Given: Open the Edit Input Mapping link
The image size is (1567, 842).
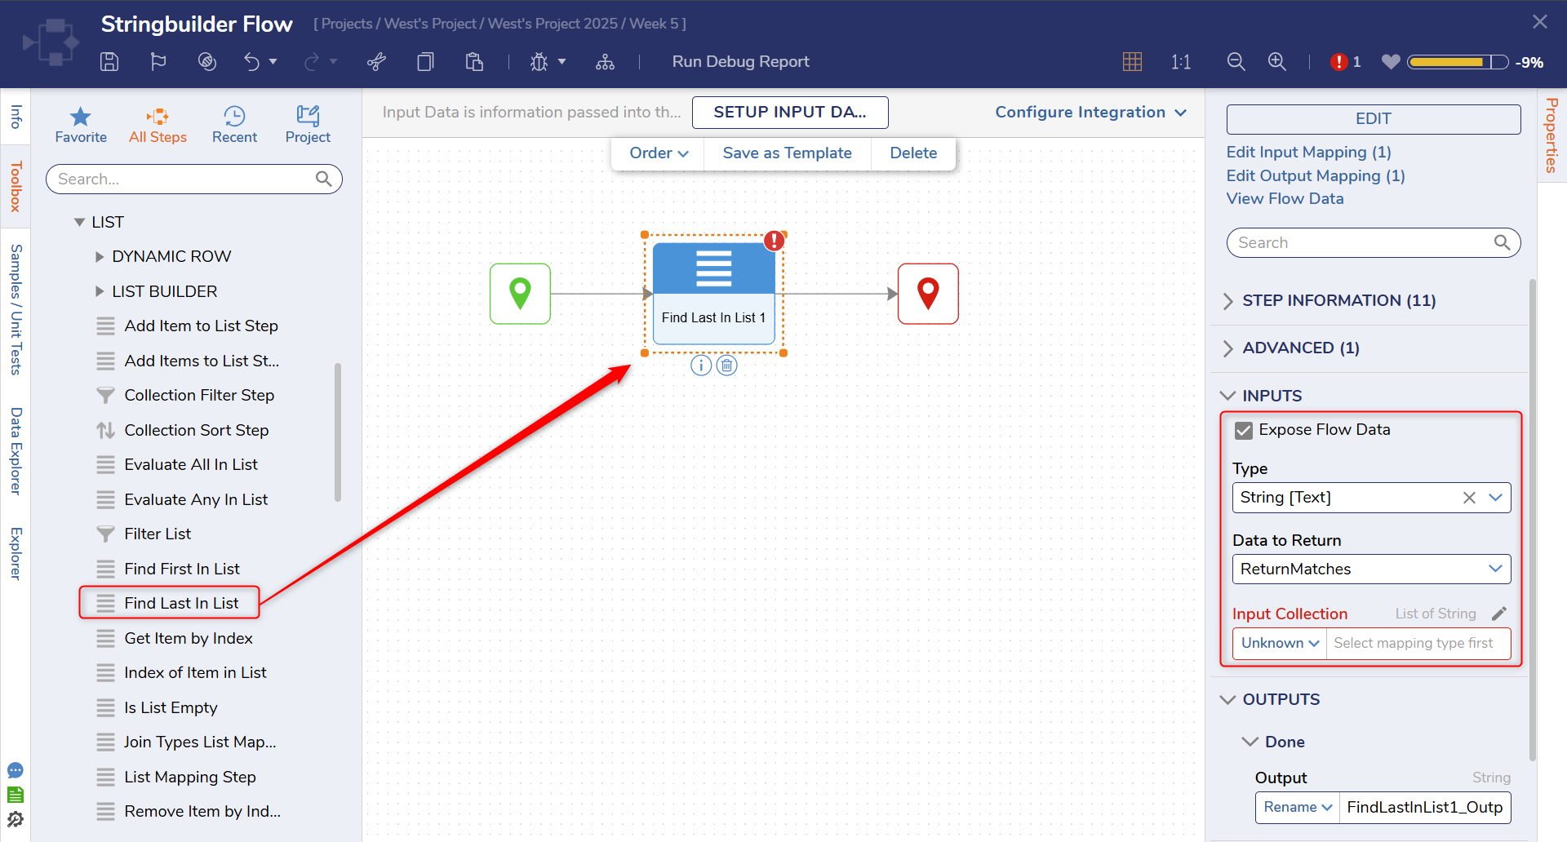Looking at the screenshot, I should 1308,153.
